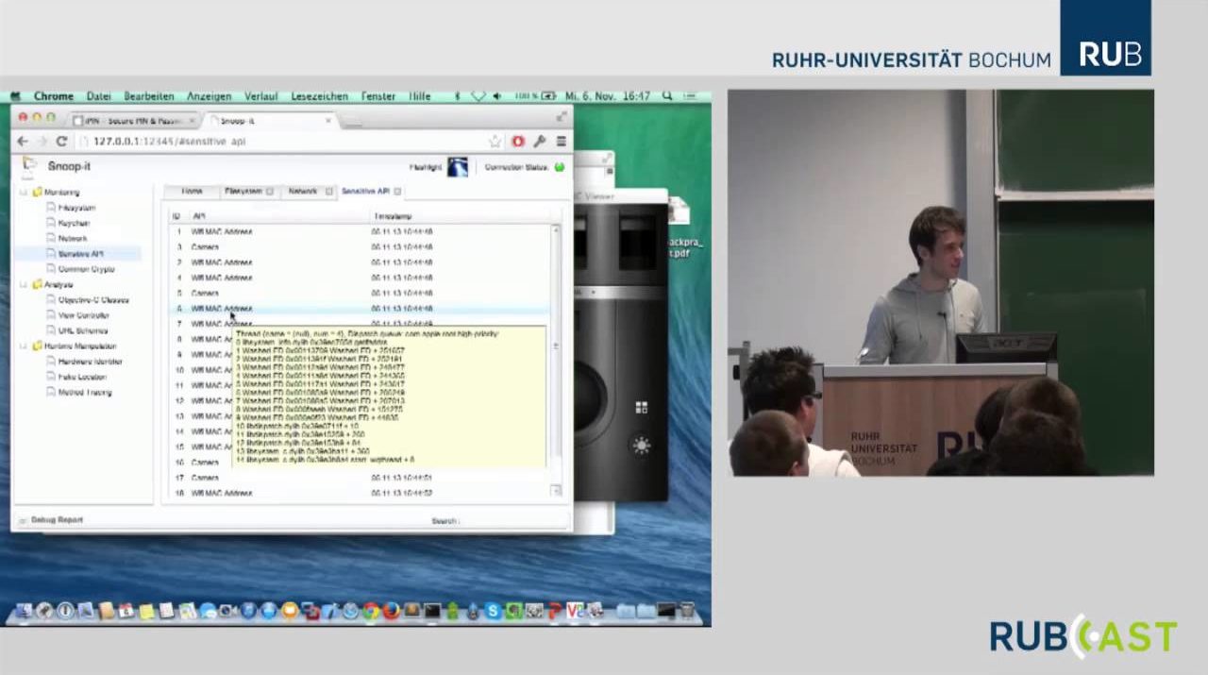
Task: Close the Network tab via its box
Action: click(x=329, y=192)
